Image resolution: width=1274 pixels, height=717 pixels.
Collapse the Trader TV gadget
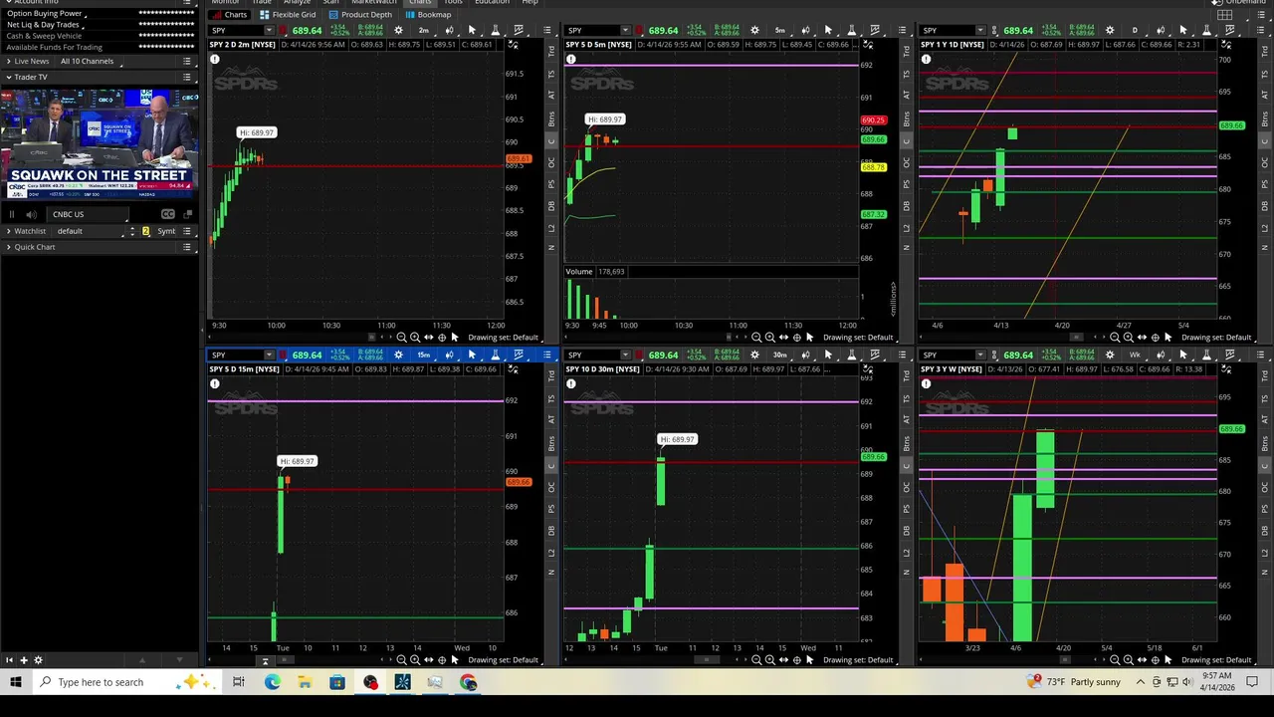pyautogui.click(x=9, y=77)
